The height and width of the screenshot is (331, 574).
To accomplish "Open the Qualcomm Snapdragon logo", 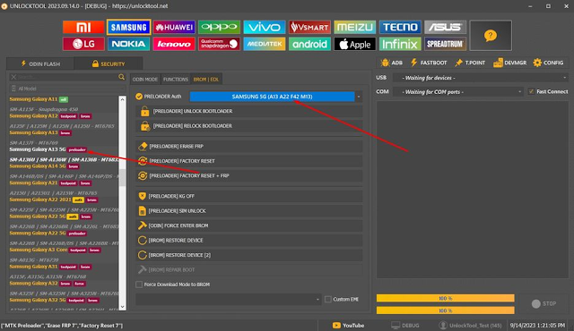I will pos(219,44).
